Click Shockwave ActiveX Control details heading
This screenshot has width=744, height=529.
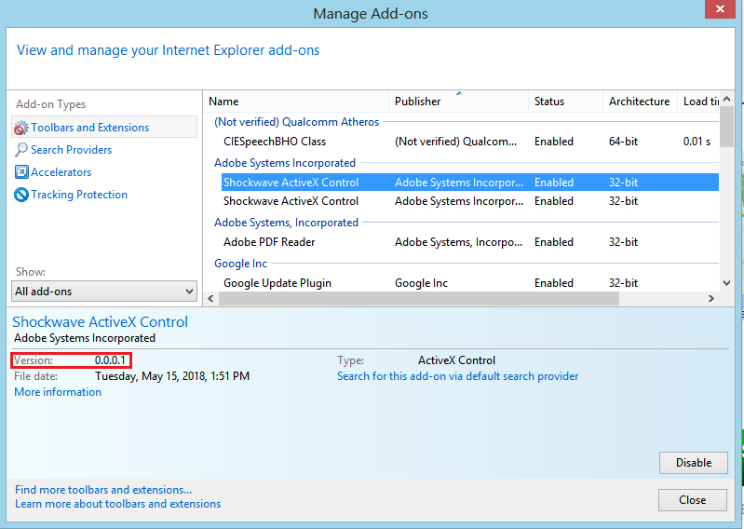coord(101,321)
